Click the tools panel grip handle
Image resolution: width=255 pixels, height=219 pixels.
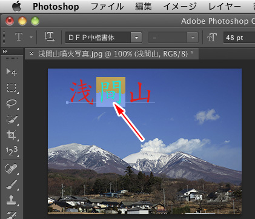coord(12,59)
